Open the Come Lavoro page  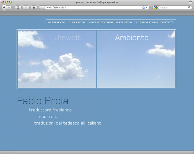77,22
